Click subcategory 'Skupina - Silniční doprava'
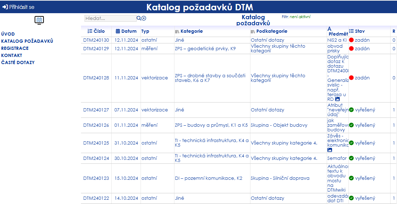The width and height of the screenshot is (397, 204). tap(280, 178)
